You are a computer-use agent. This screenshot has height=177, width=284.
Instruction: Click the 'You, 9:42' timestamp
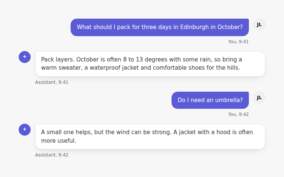pos(238,114)
